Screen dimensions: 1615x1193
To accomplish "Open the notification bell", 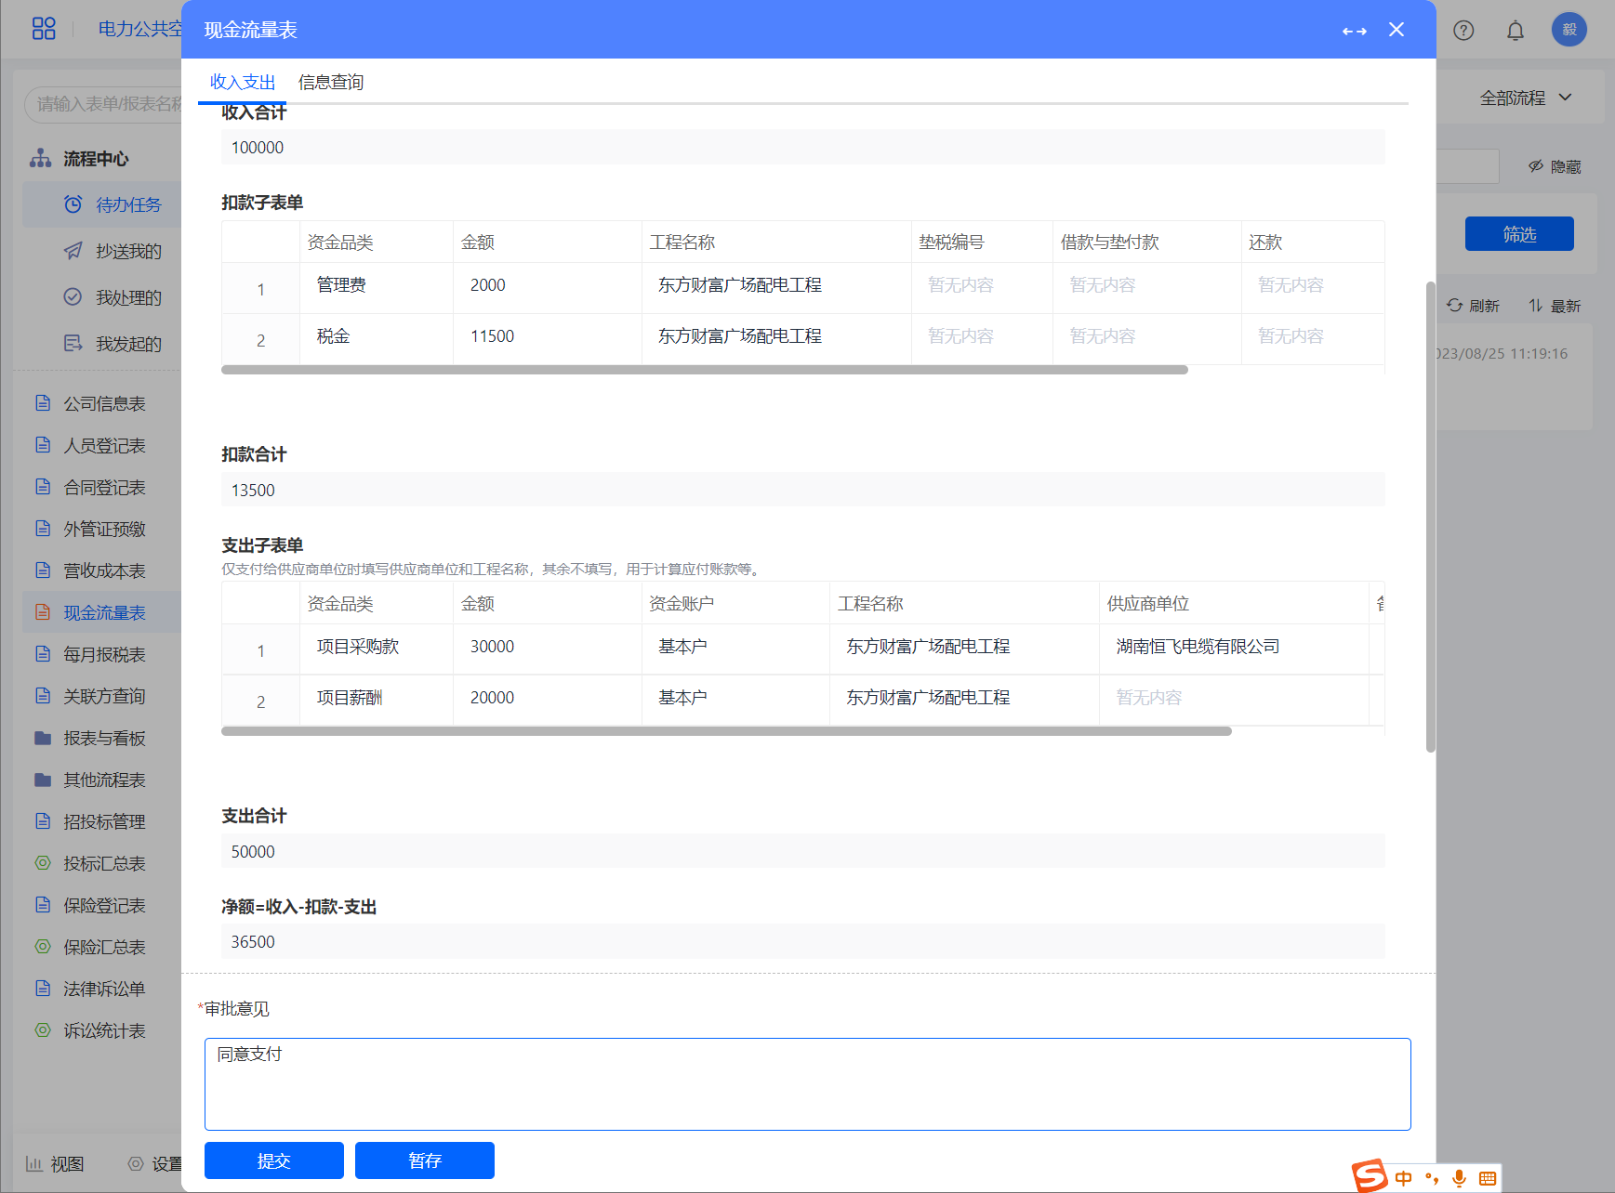I will pyautogui.click(x=1516, y=31).
